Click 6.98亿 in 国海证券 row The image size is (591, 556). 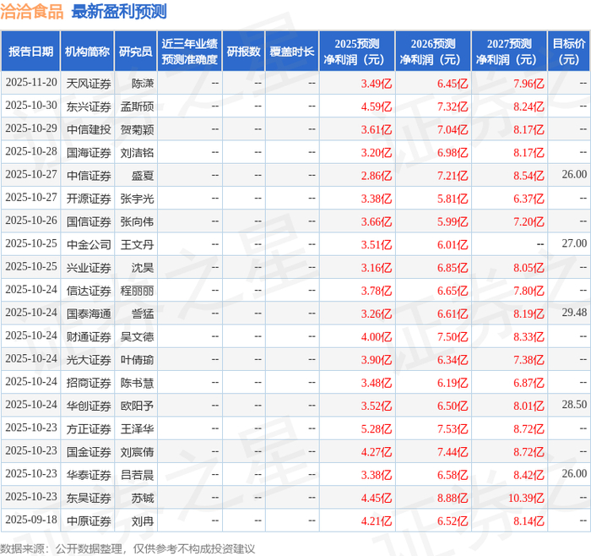click(453, 152)
